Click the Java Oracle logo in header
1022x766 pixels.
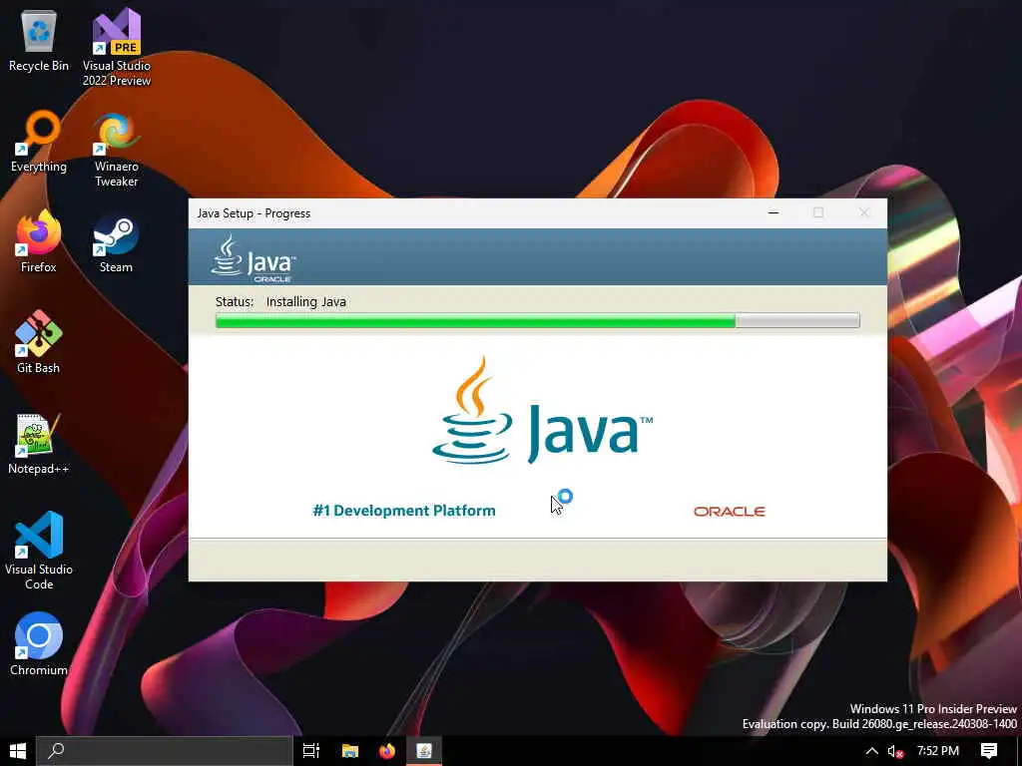pyautogui.click(x=254, y=258)
